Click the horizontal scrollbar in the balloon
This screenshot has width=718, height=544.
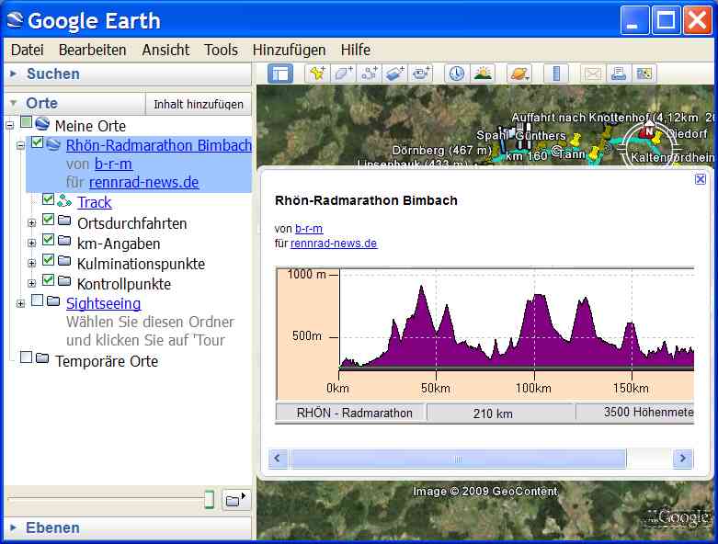tap(458, 459)
